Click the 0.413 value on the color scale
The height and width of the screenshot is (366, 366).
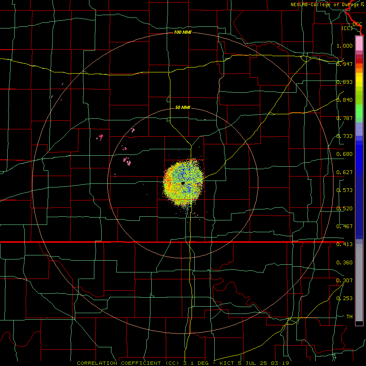344,244
